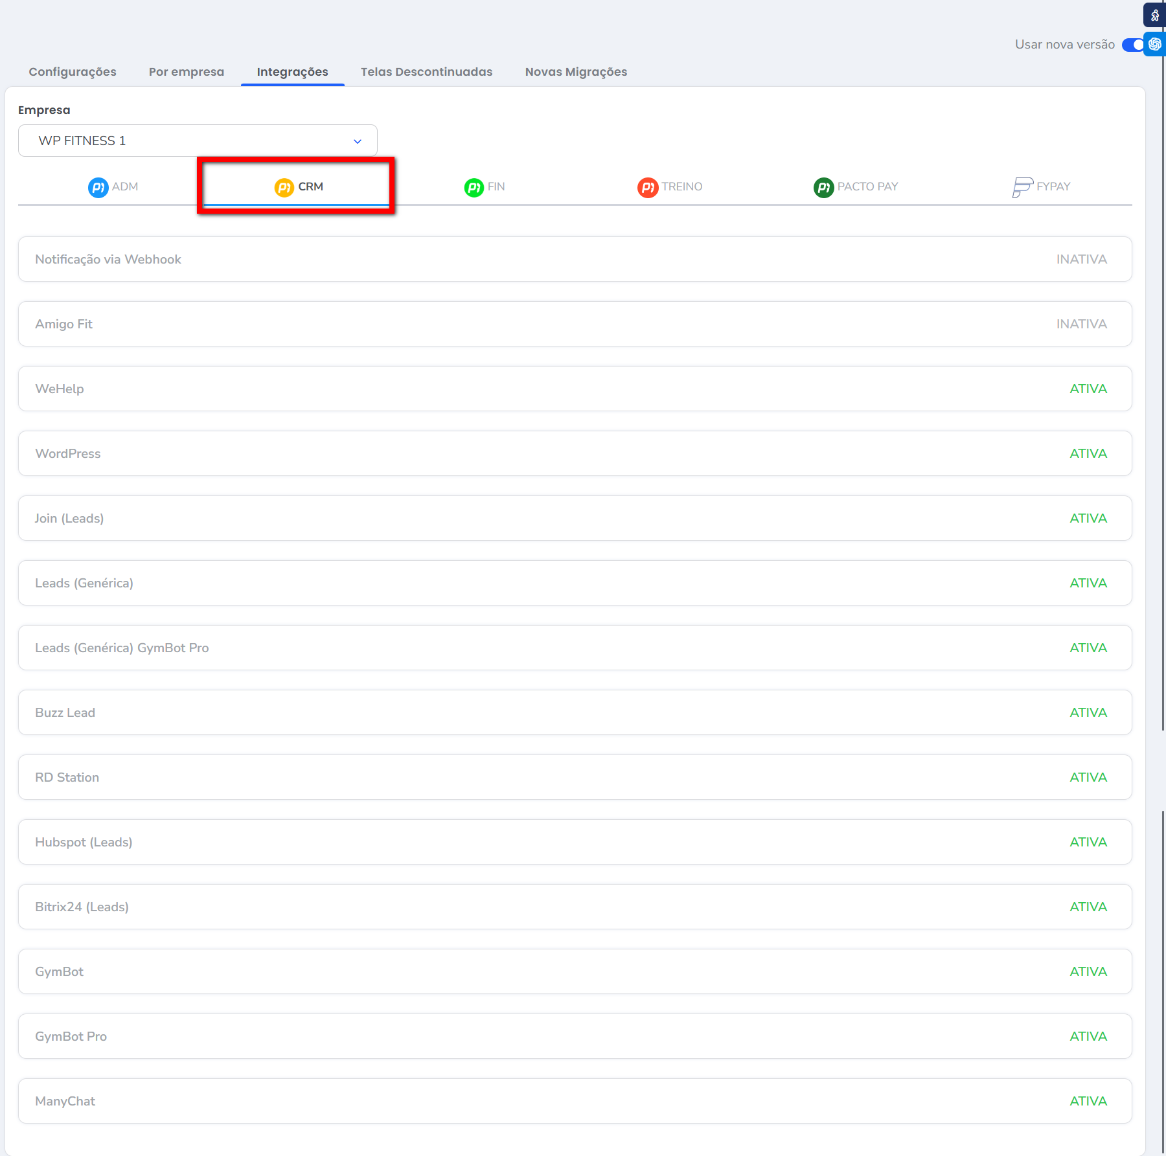1166x1156 pixels.
Task: Click the red TREINO module icon
Action: pos(647,187)
